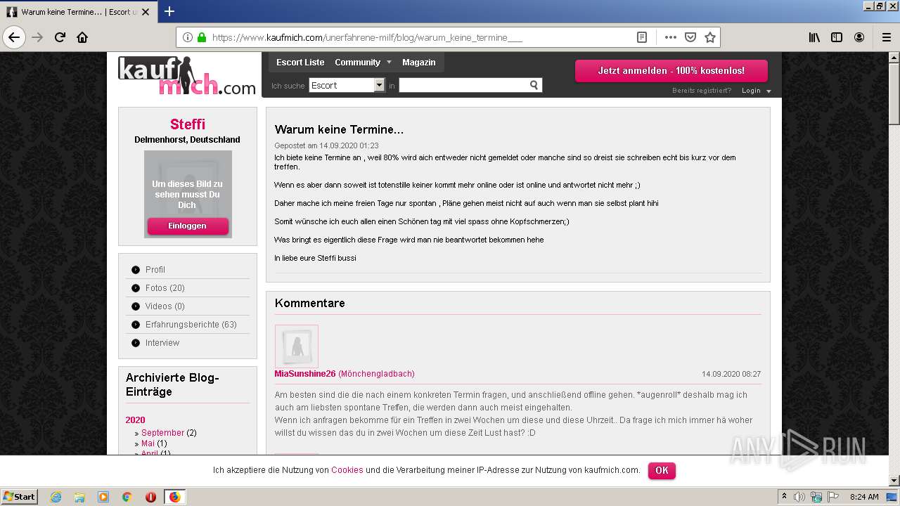The width and height of the screenshot is (900, 506).
Task: Click the blog title 'Warum keine Termine...'
Action: click(x=339, y=129)
